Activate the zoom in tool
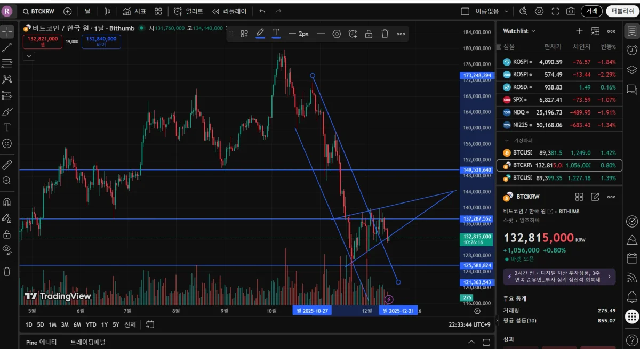Image resolution: width=640 pixels, height=349 pixels. [x=7, y=181]
